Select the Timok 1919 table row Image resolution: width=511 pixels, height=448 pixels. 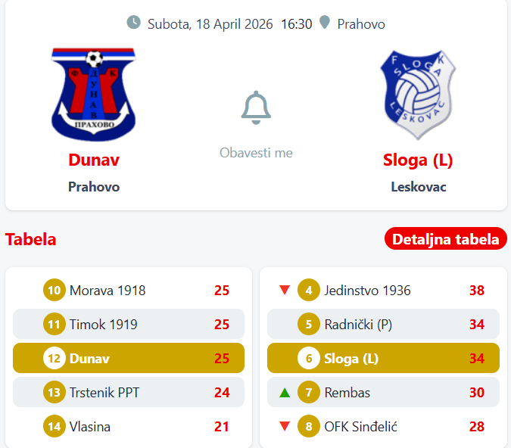[129, 324]
